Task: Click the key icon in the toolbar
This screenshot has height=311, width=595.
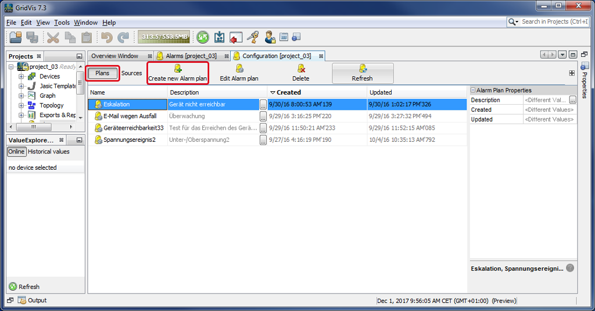Action: tap(252, 37)
